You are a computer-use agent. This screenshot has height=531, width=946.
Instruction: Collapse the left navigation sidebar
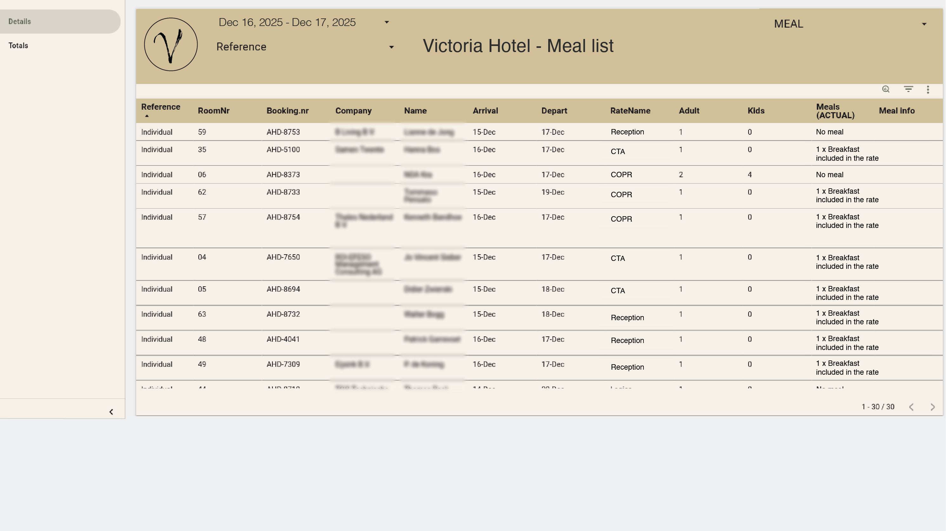(111, 412)
